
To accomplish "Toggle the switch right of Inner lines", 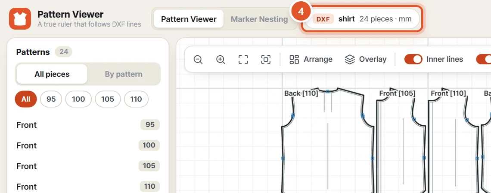I will pyautogui.click(x=484, y=59).
